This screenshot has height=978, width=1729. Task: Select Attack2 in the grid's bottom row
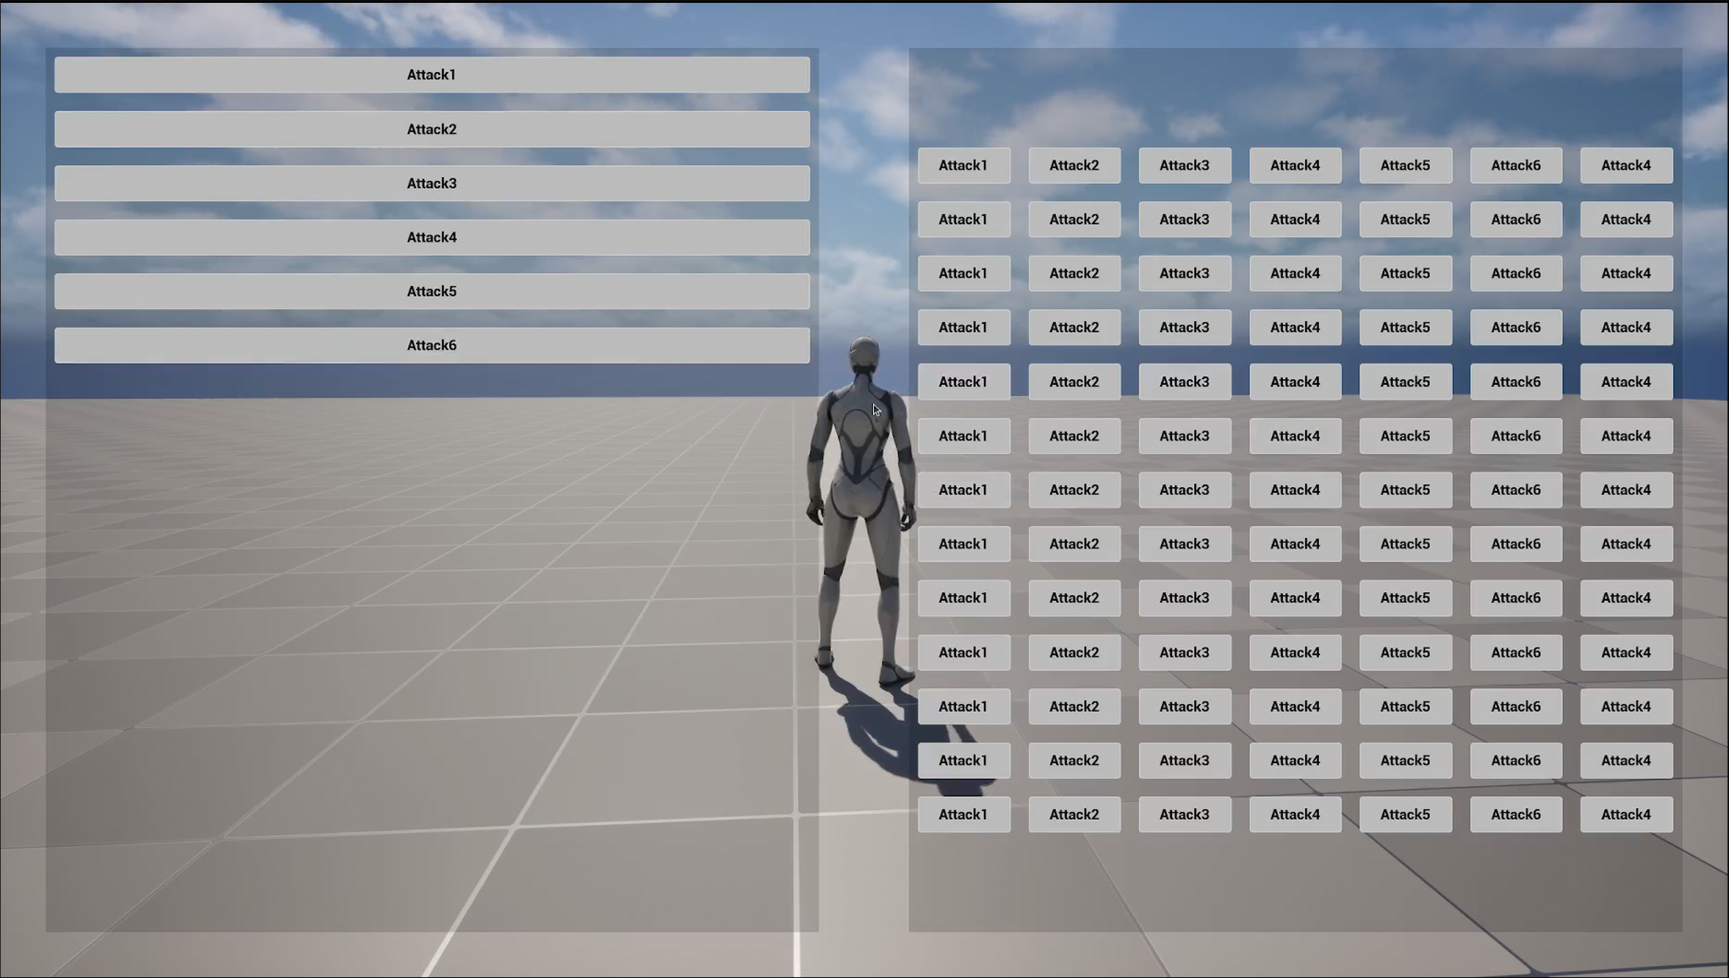1074,815
